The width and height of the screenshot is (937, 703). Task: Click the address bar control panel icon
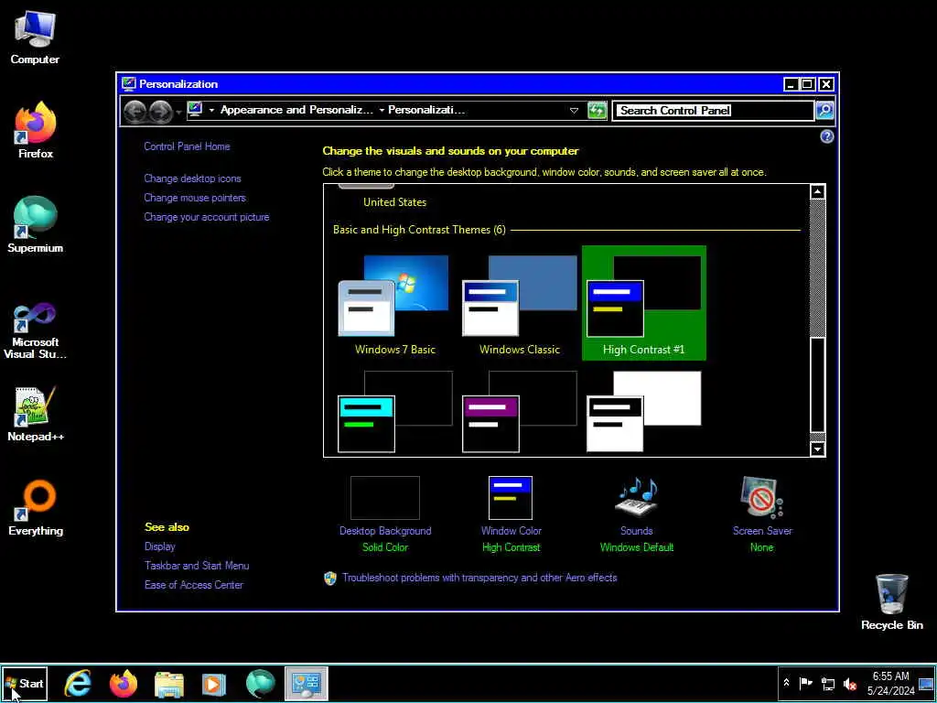195,110
